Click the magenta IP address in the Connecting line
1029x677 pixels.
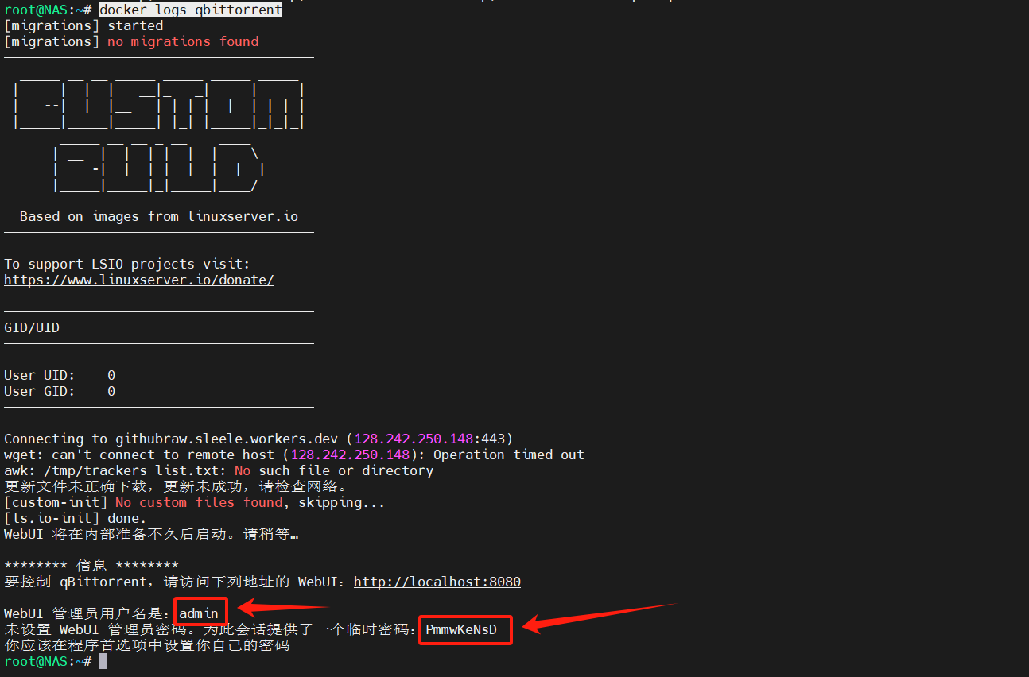(414, 439)
